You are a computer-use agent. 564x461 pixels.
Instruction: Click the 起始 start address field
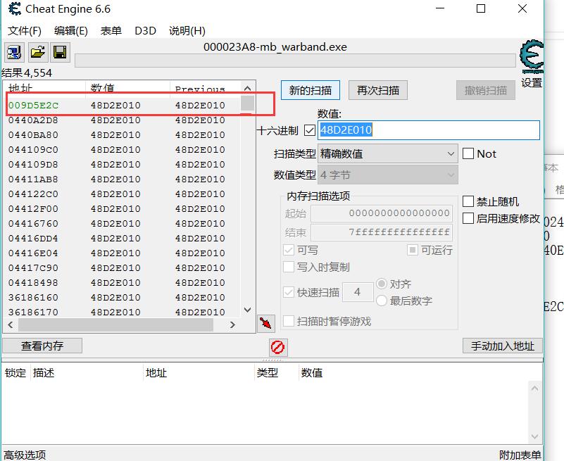point(382,213)
